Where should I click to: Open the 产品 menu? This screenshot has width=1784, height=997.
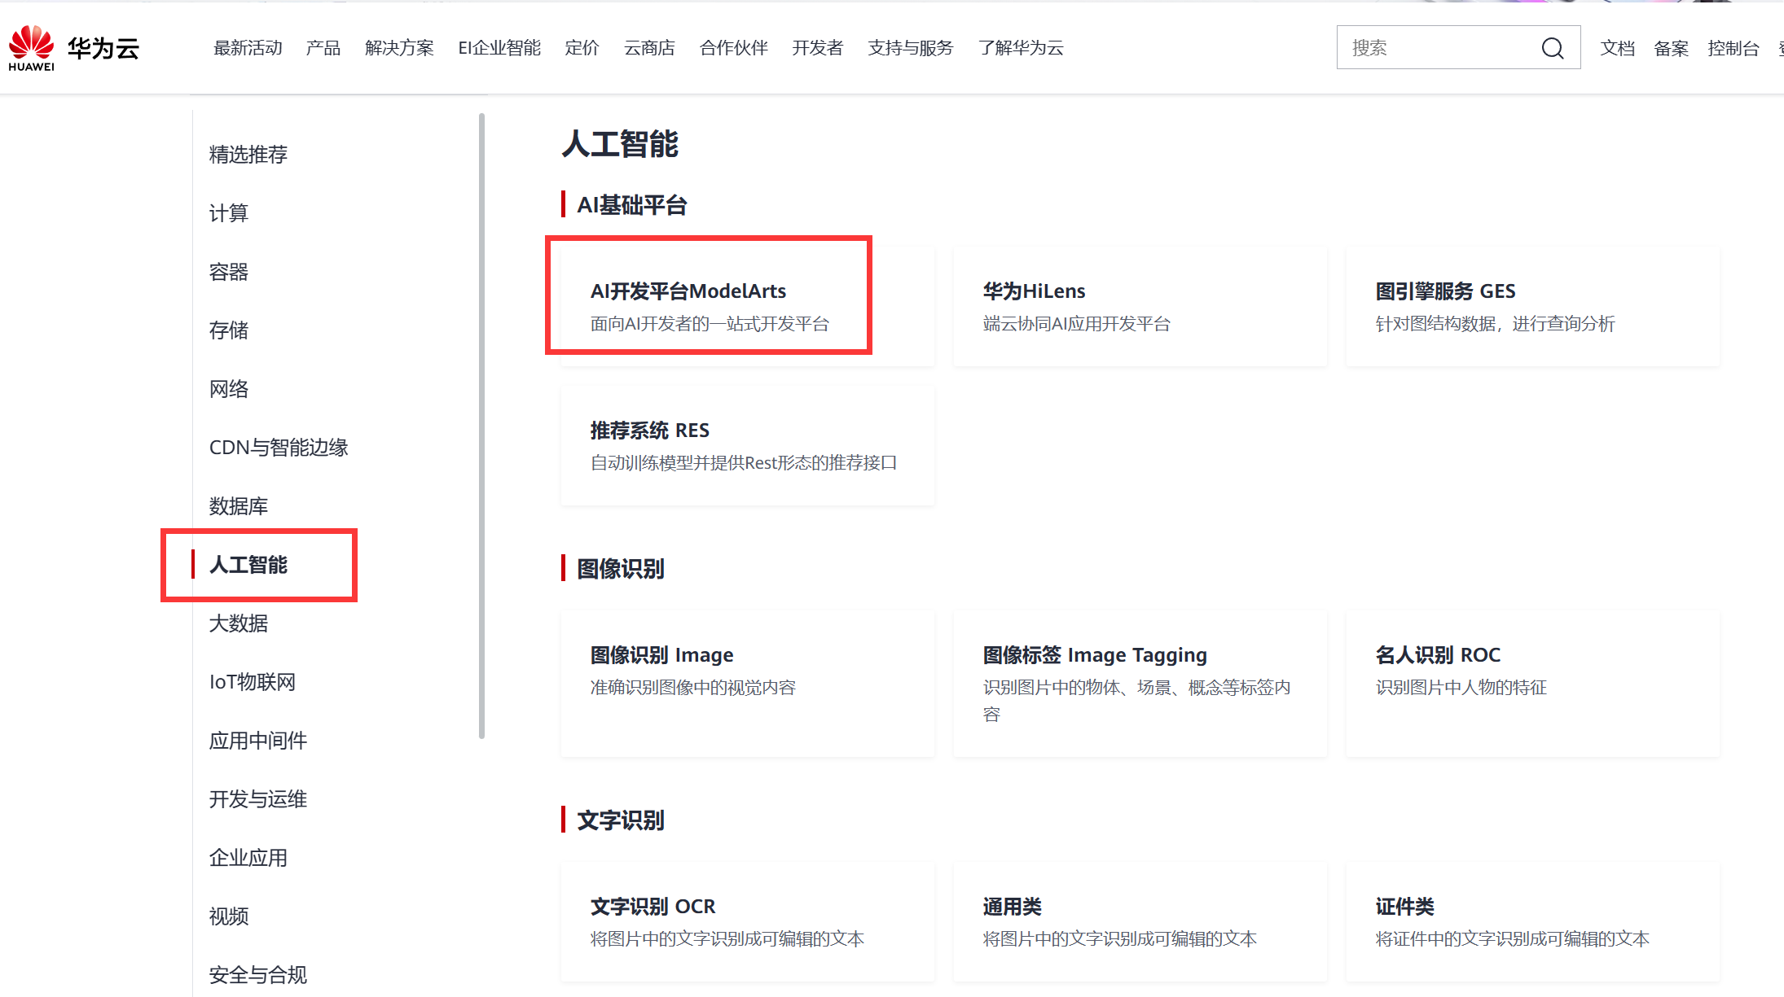(323, 48)
